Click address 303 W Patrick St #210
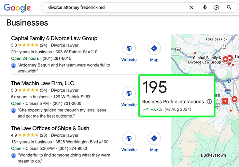The height and width of the screenshot is (167, 239). point(76,52)
